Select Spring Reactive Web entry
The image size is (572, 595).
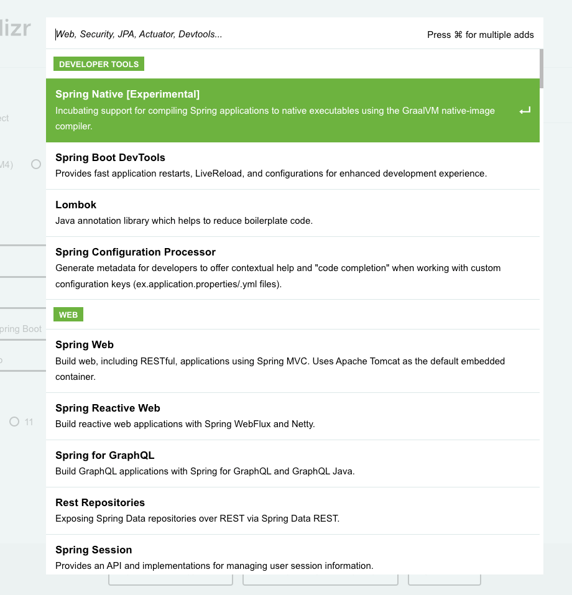tap(108, 408)
